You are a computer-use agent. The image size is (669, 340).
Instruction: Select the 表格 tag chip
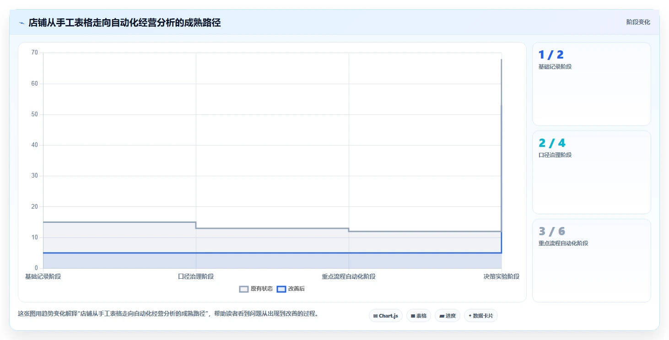[x=418, y=316]
